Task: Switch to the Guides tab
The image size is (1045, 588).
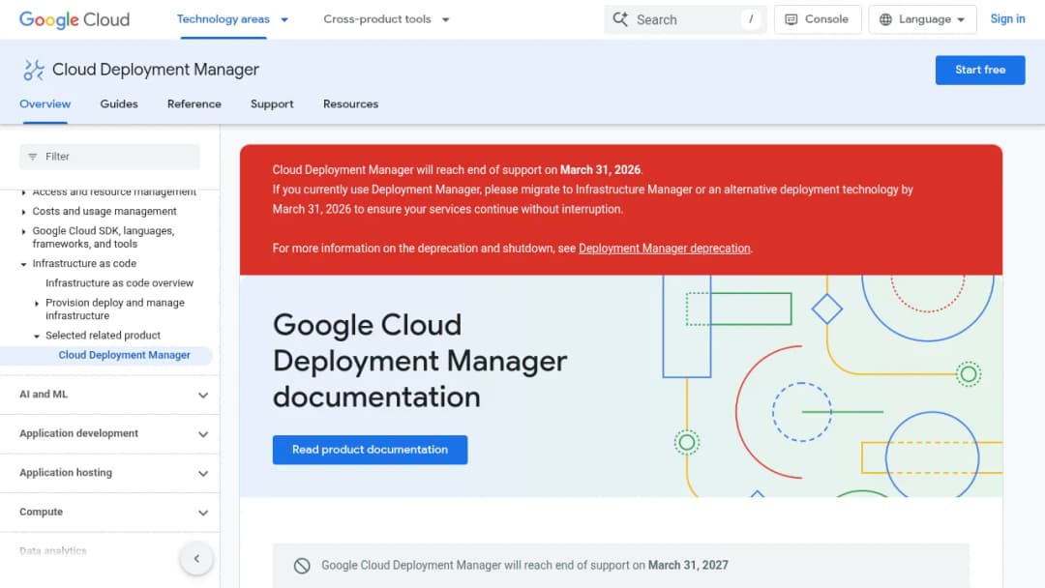Action: [119, 103]
